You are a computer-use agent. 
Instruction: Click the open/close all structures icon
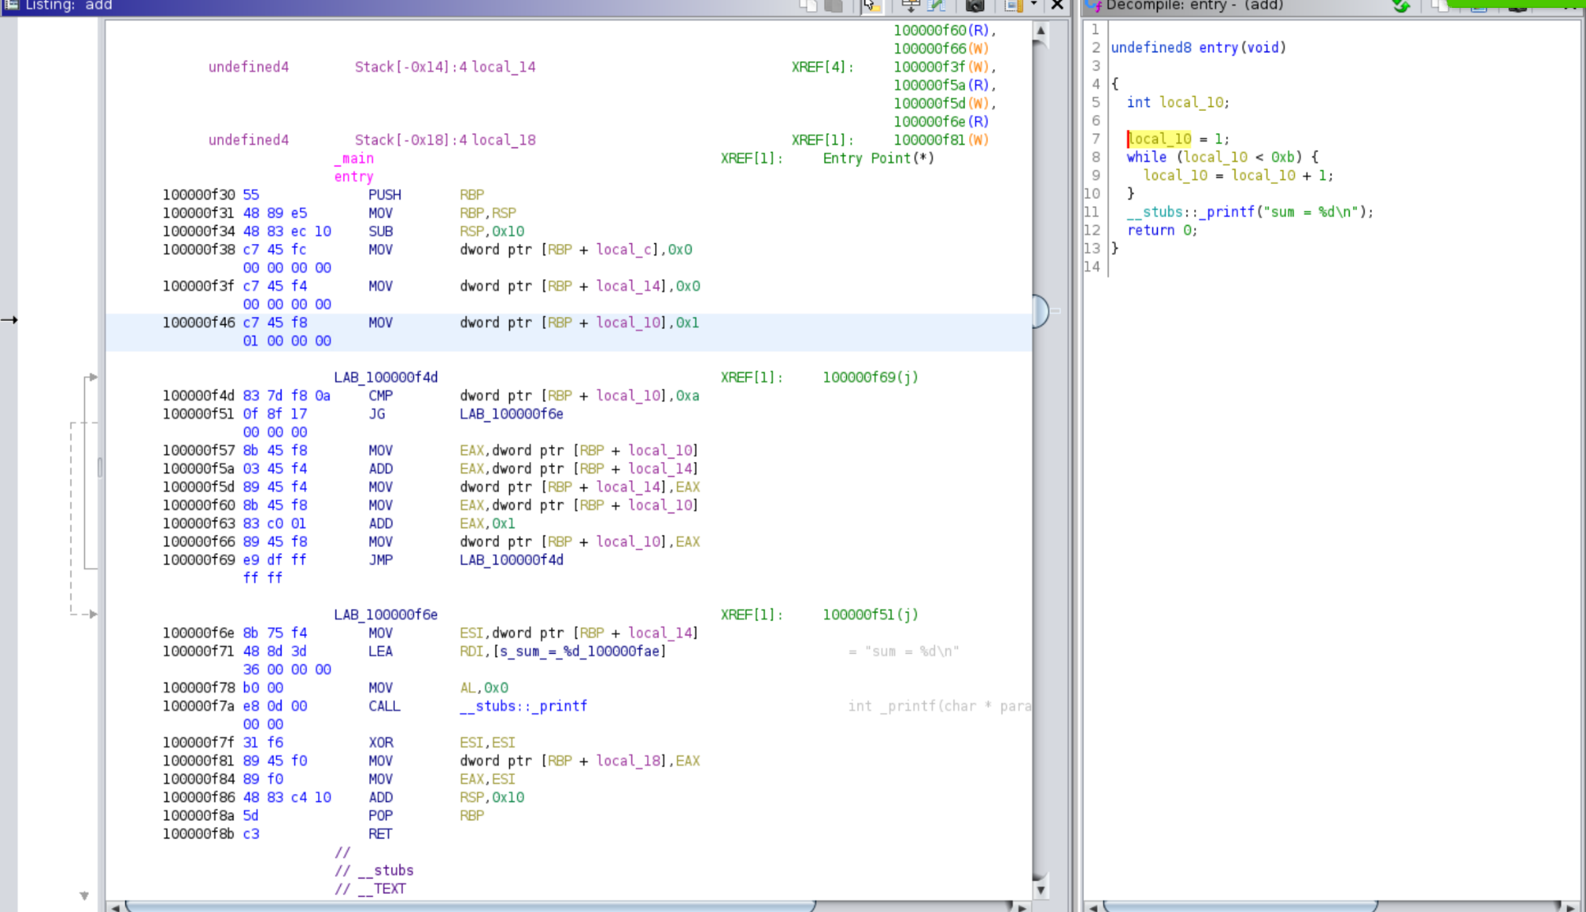[x=910, y=6]
